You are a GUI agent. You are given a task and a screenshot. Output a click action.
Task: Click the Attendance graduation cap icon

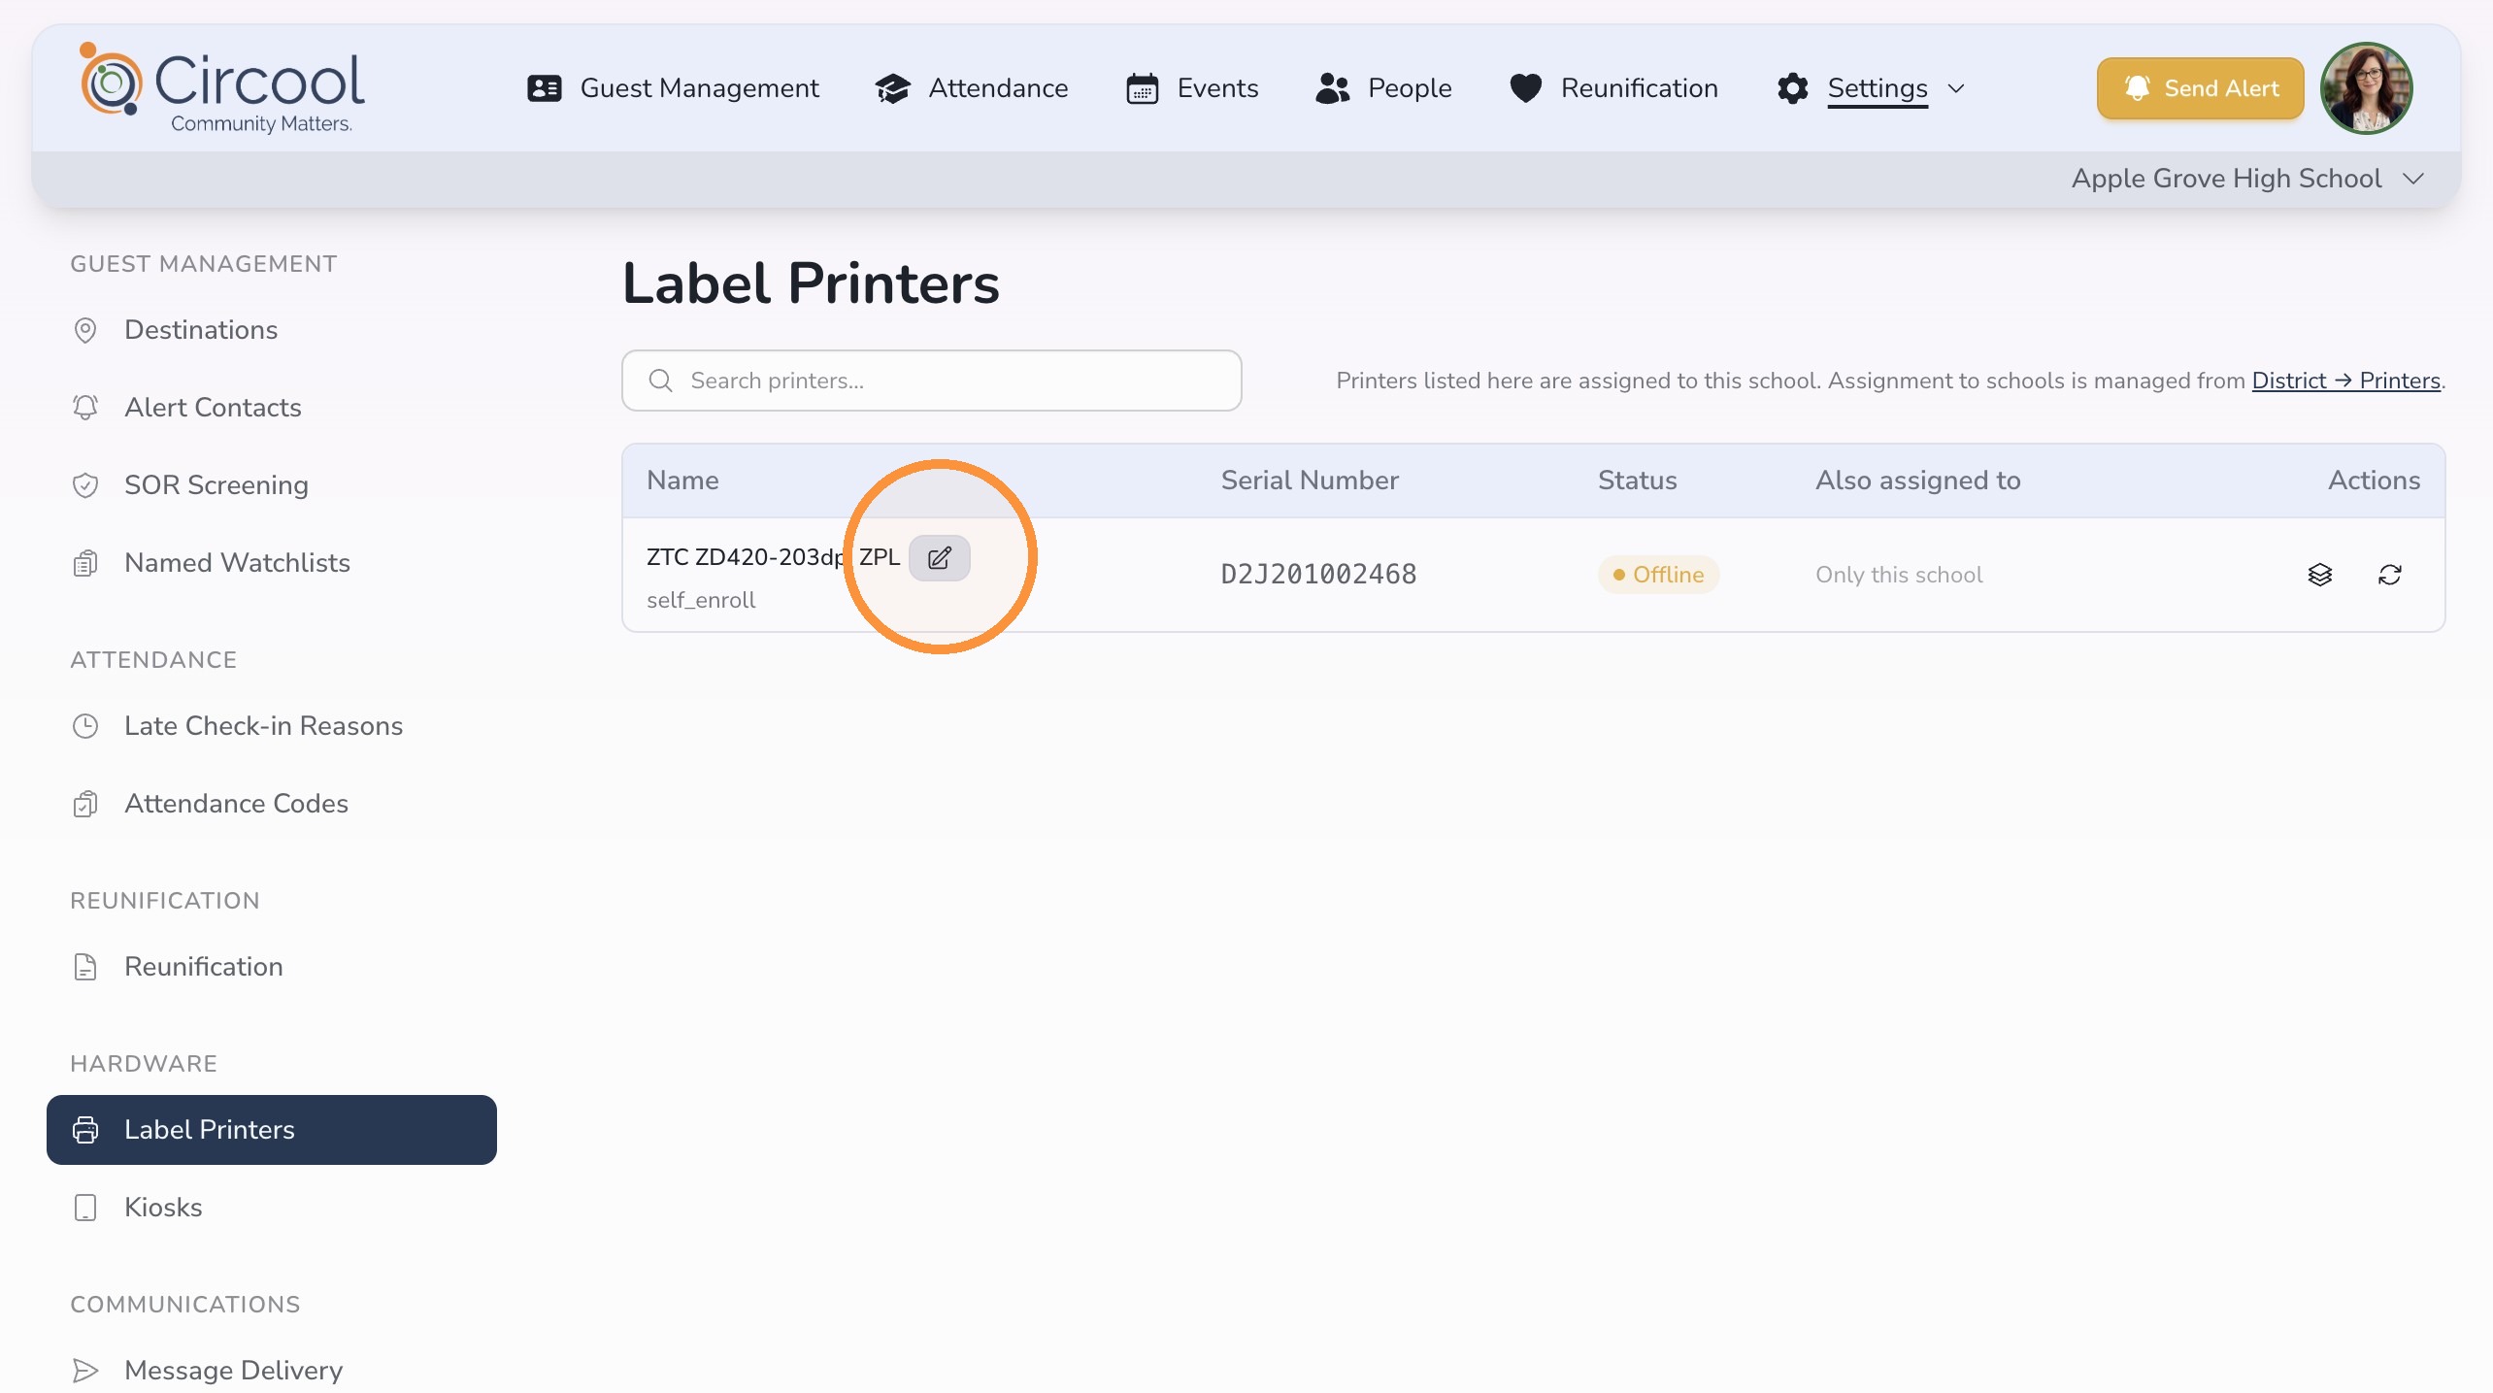(x=892, y=88)
